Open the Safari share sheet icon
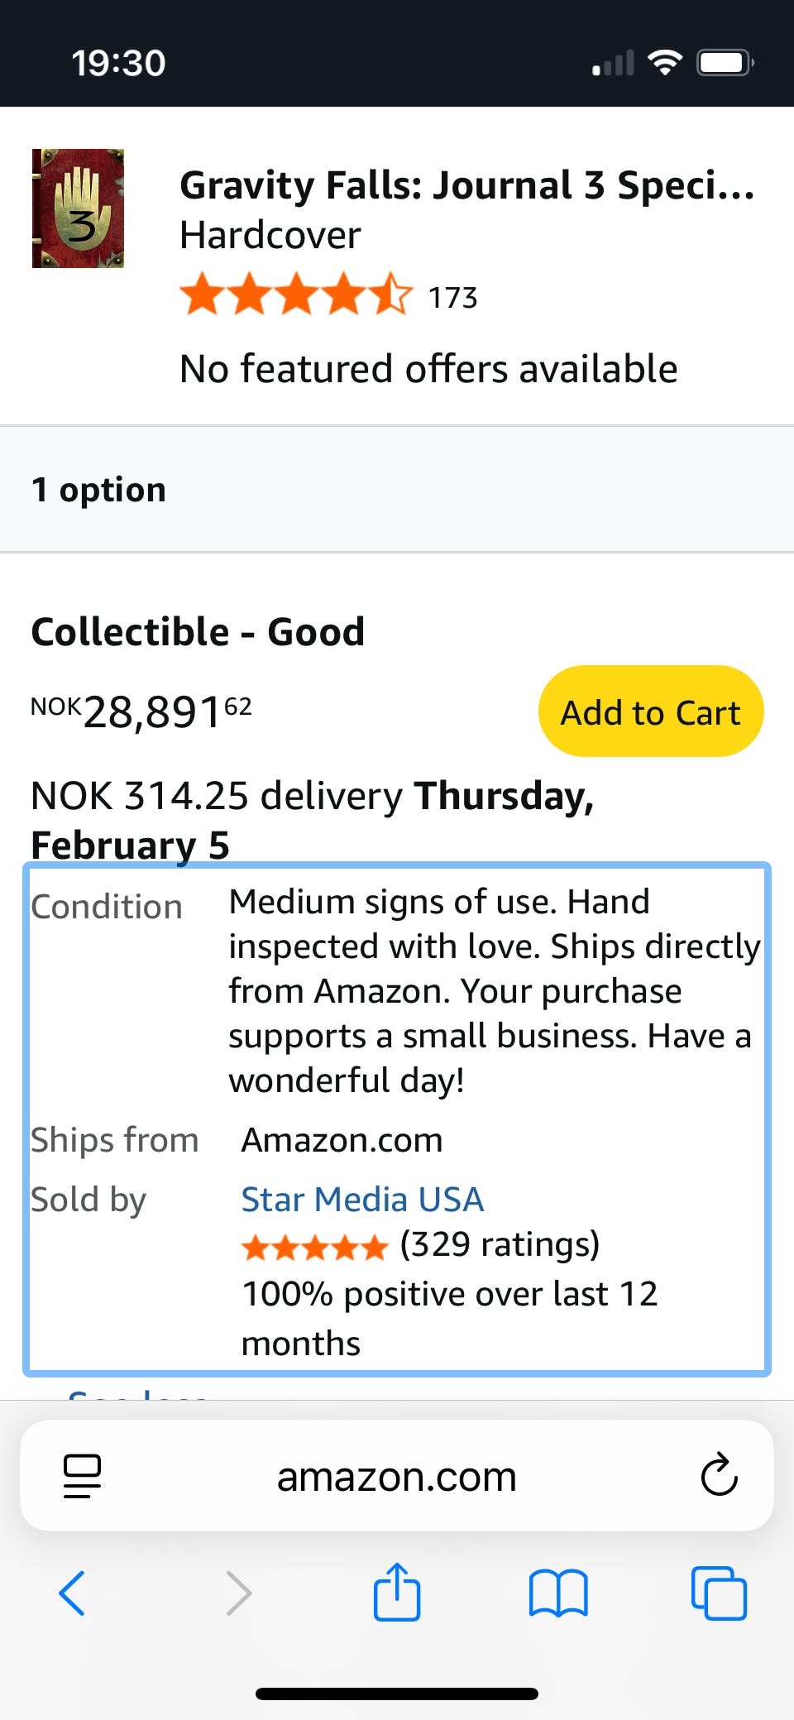This screenshot has height=1720, width=794. pyautogui.click(x=397, y=1591)
